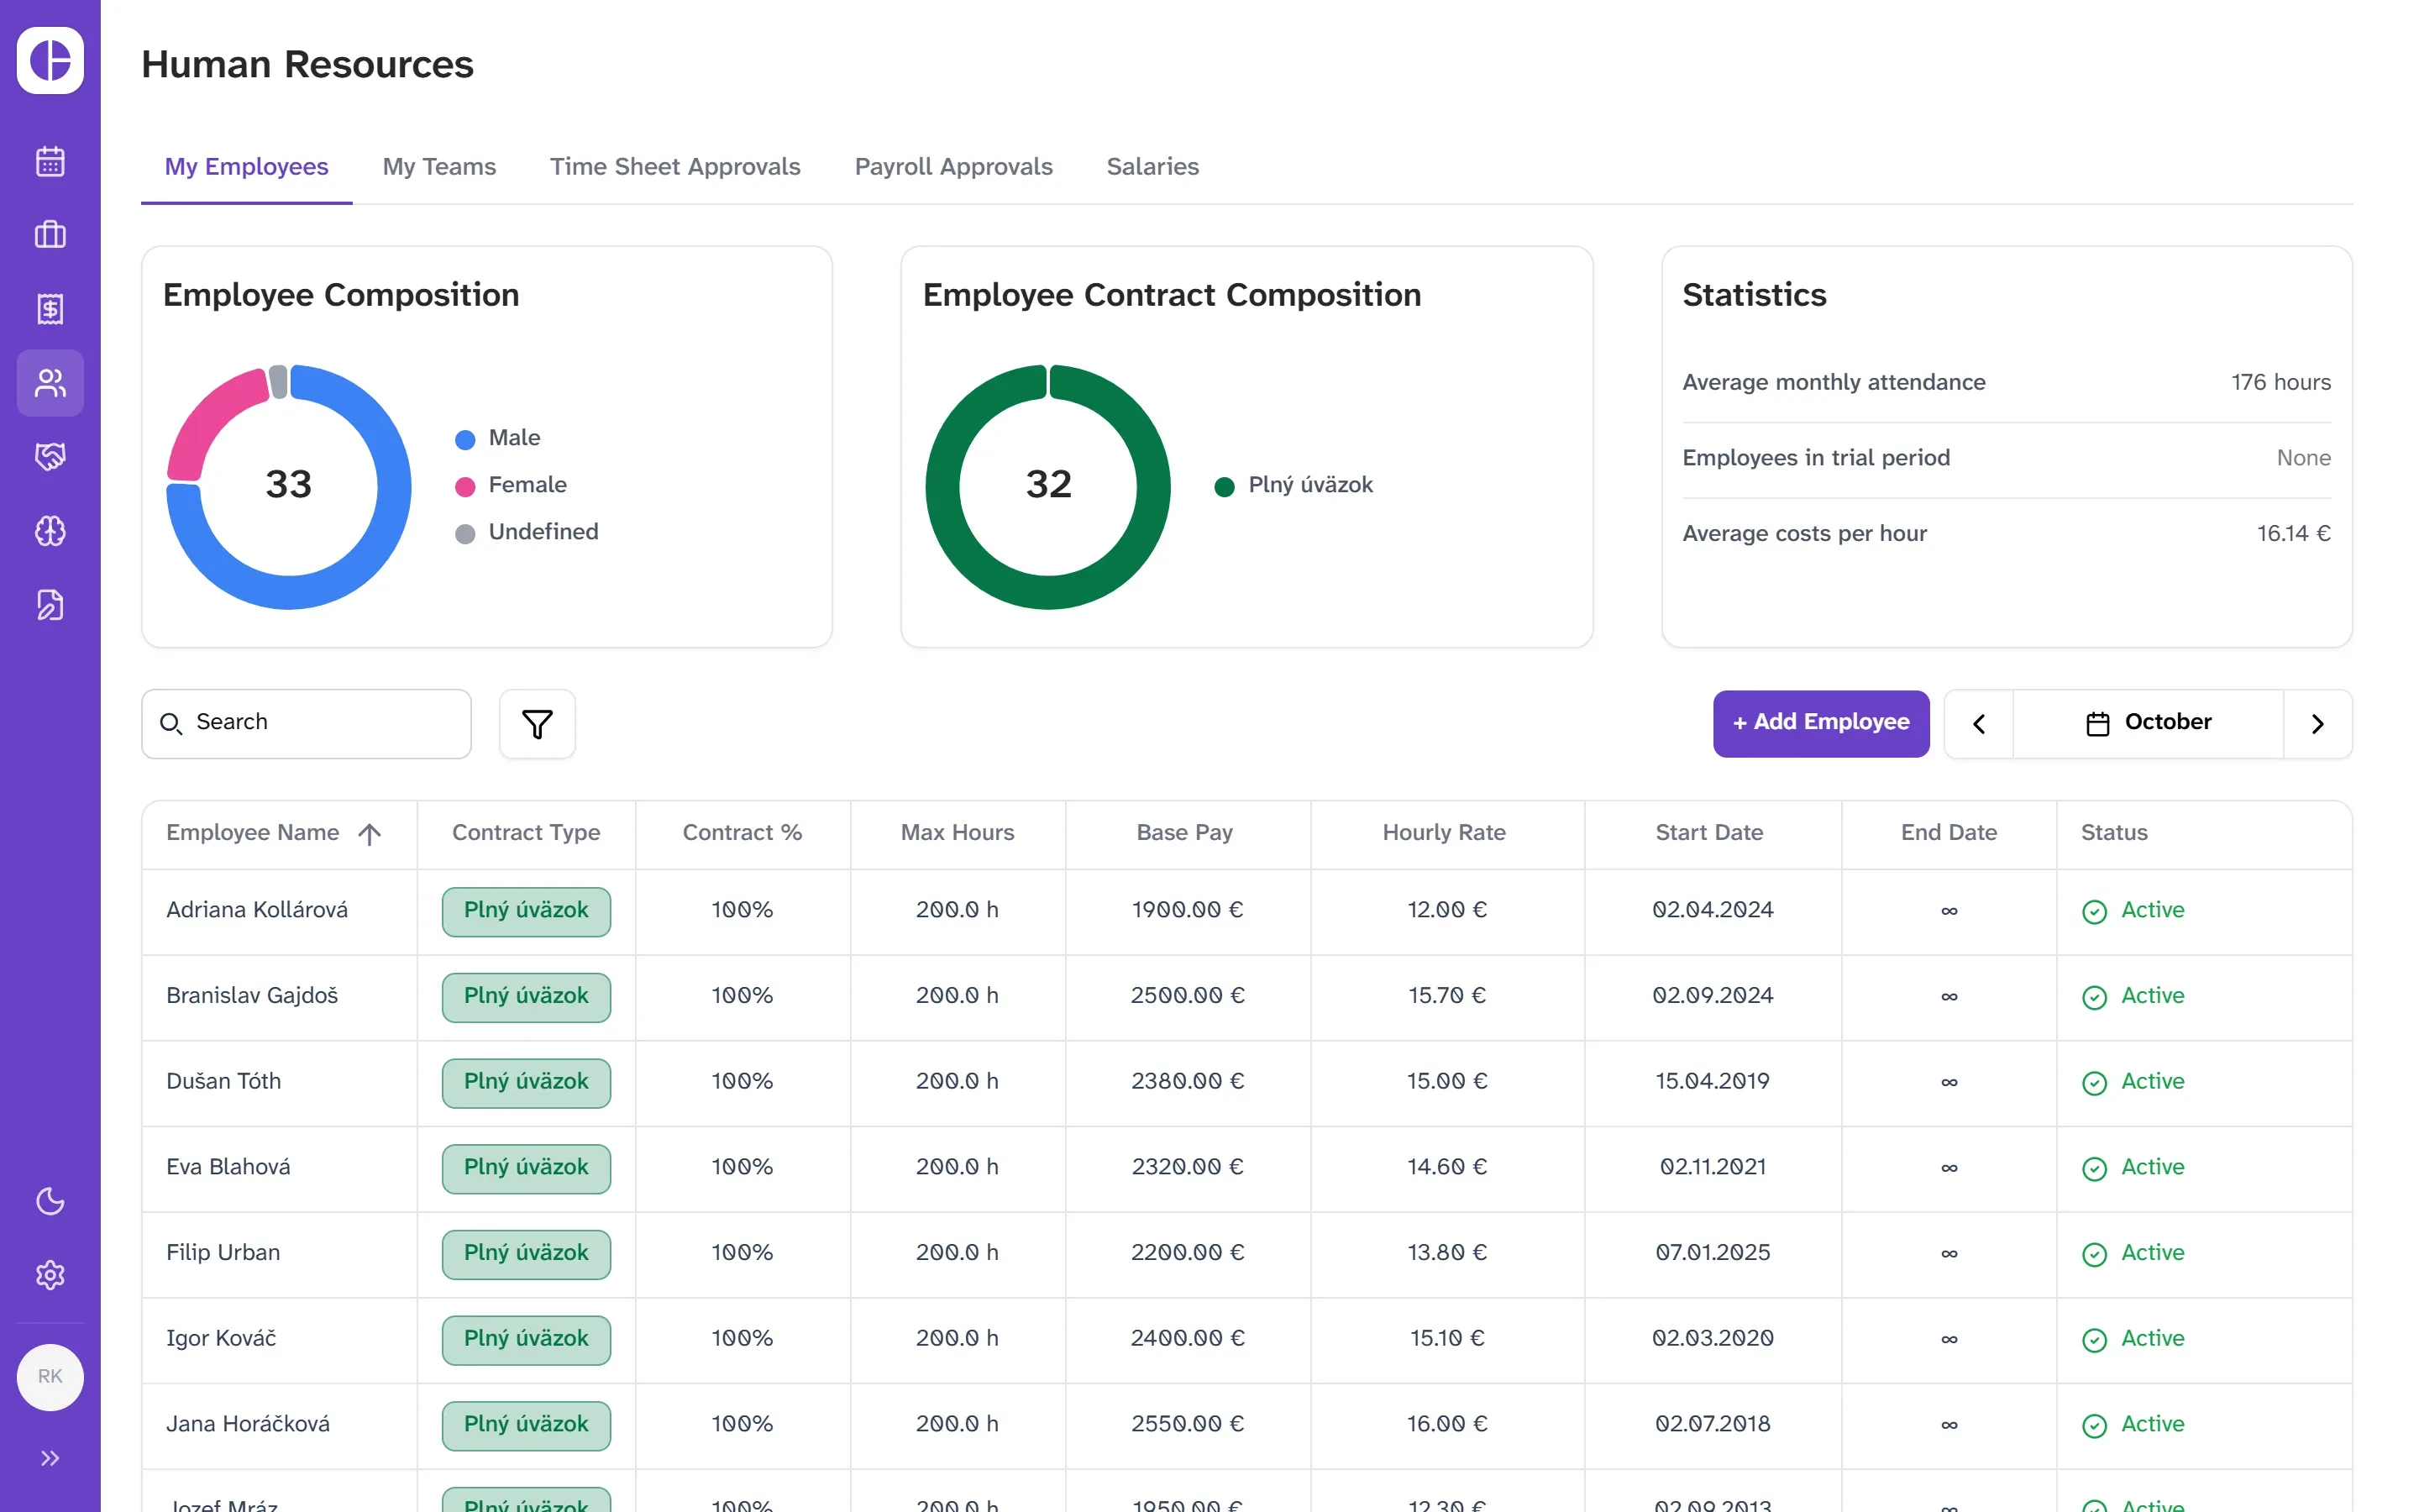Image resolution: width=2419 pixels, height=1512 pixels.
Task: Open the filter funnel button
Action: [x=537, y=723]
